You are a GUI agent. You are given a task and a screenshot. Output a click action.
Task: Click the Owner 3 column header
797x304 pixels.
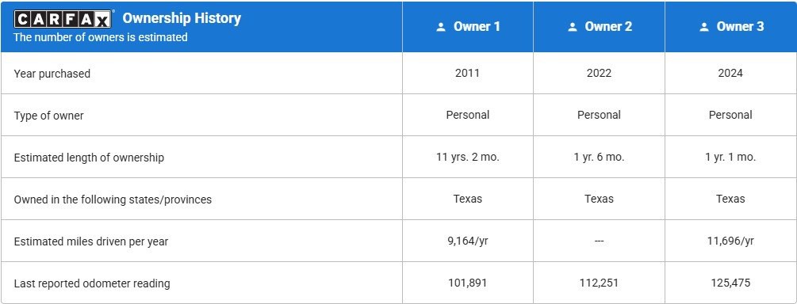click(x=731, y=26)
